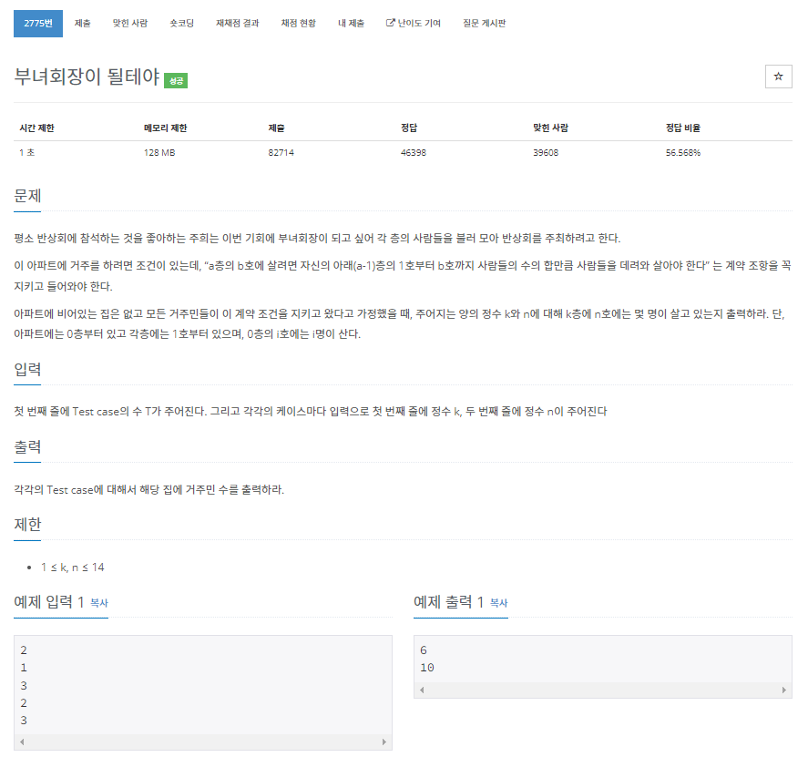
Task: Click the sample input code box
Action: [203, 692]
